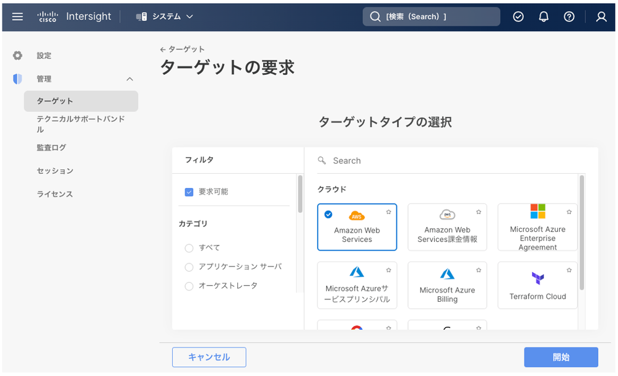Open the hamburger navigation menu

coord(17,17)
